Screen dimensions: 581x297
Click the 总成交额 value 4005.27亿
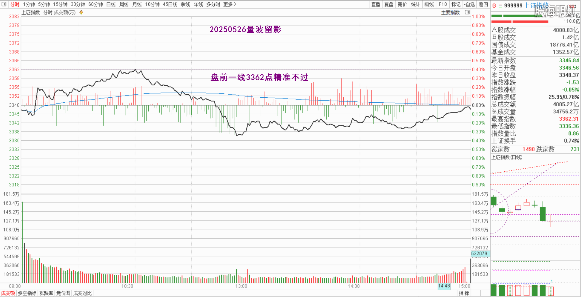tap(566, 104)
